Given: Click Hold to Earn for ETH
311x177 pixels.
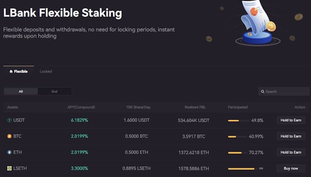Looking at the screenshot, I should point(291,152).
